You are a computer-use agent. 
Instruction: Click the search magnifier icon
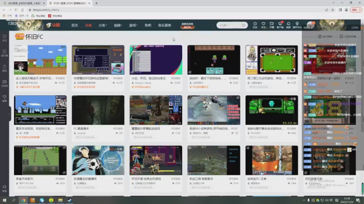coord(243,25)
